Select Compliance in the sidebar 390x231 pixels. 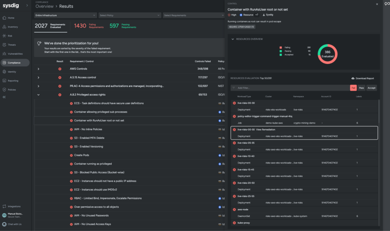pos(15,63)
